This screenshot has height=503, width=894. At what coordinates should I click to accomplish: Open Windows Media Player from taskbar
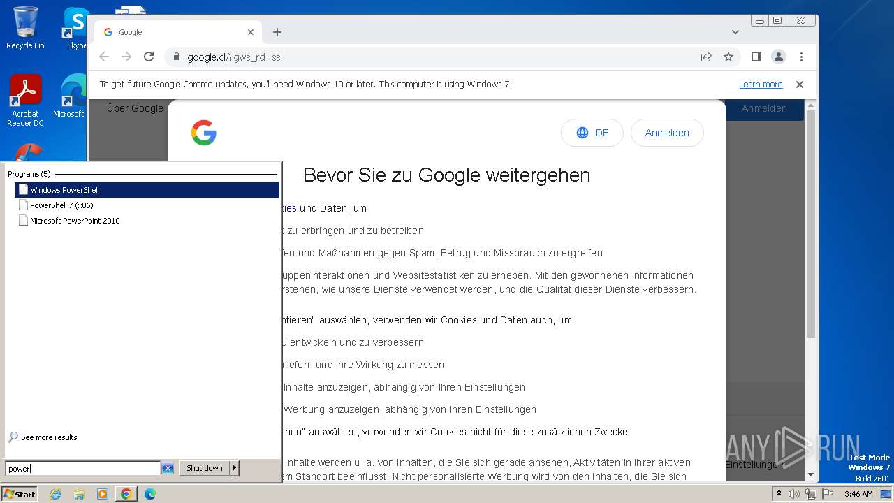pyautogui.click(x=103, y=494)
